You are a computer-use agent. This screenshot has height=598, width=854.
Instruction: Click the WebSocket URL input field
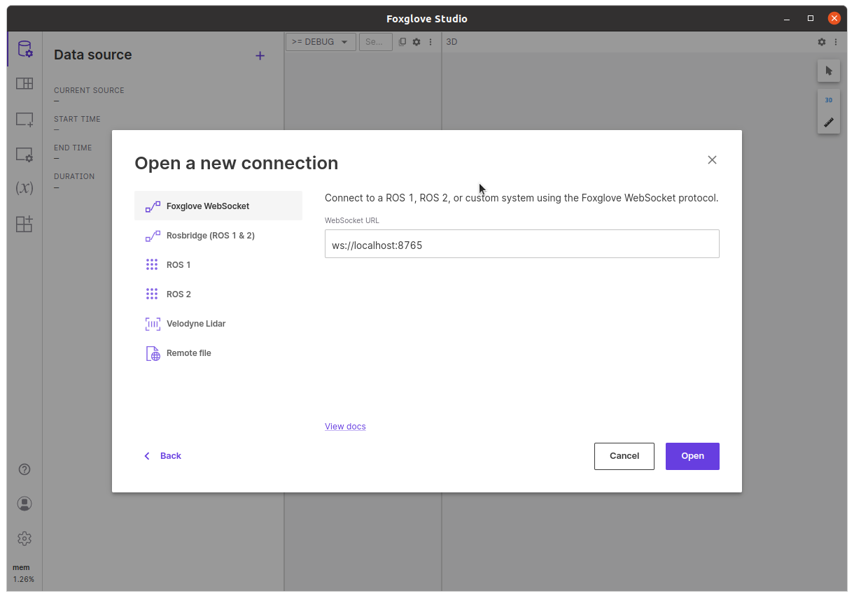point(522,244)
